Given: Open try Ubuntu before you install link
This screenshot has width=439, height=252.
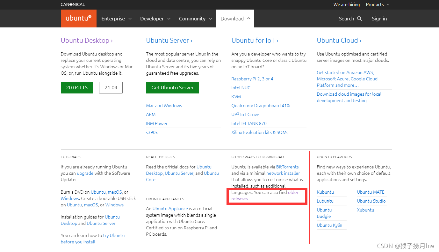Looking at the screenshot, I should point(93,239).
